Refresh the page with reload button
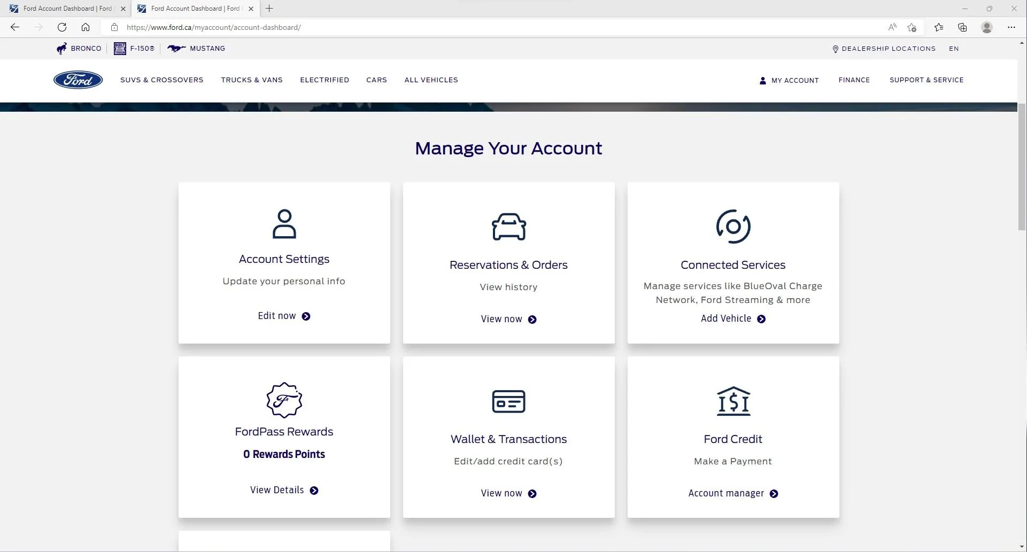This screenshot has height=552, width=1027. [62, 27]
